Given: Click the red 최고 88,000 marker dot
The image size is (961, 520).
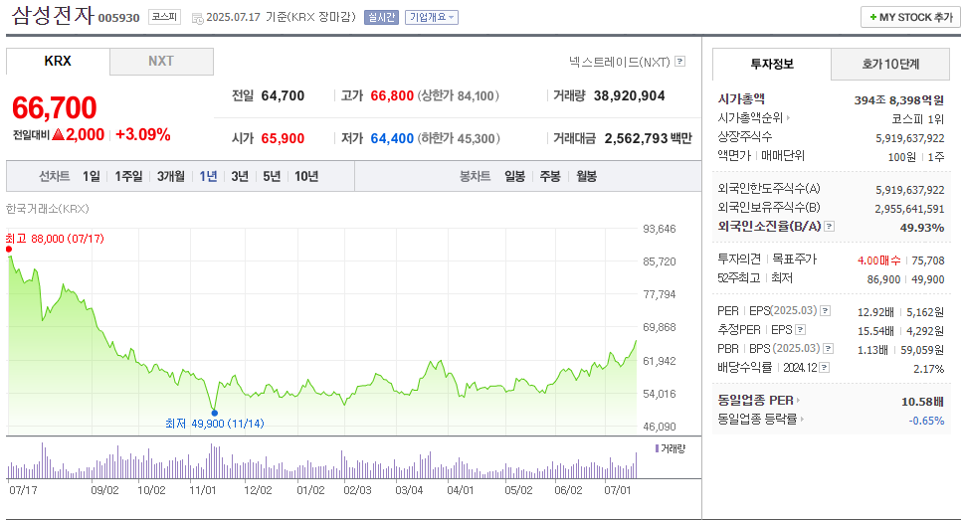Looking at the screenshot, I should point(9,249).
